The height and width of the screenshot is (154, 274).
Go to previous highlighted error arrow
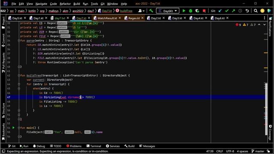(x=259, y=25)
